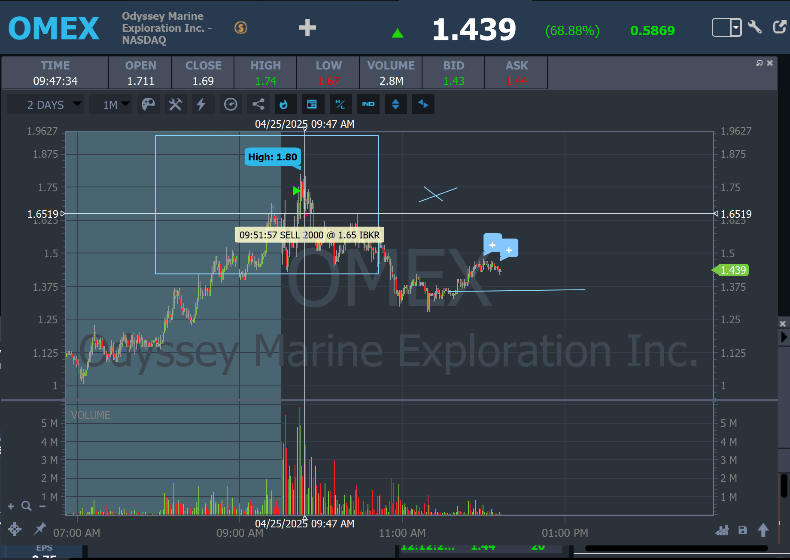This screenshot has width=790, height=560.
Task: Click the horizontal scrollbar at bottom right
Action: (676, 548)
